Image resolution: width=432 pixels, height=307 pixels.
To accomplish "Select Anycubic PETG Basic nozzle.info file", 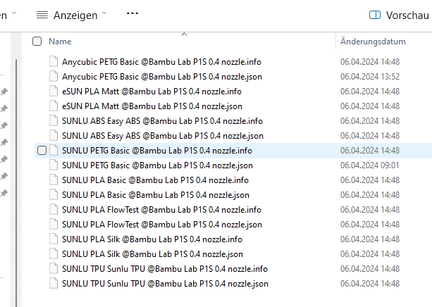I will click(x=161, y=62).
